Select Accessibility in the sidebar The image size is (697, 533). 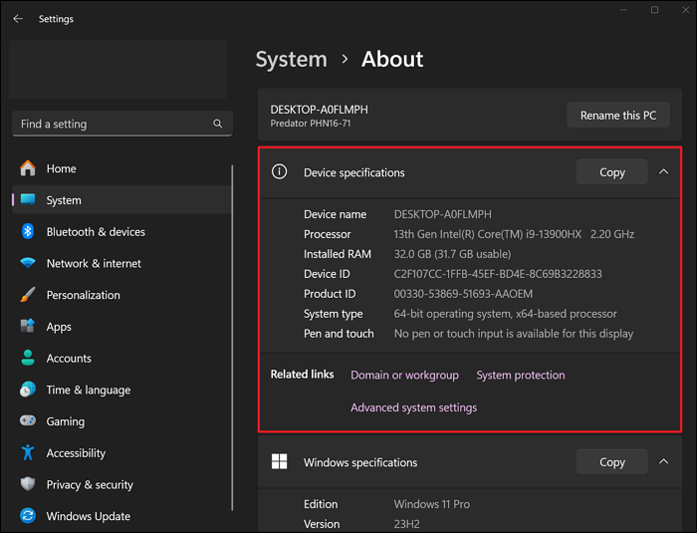(76, 453)
